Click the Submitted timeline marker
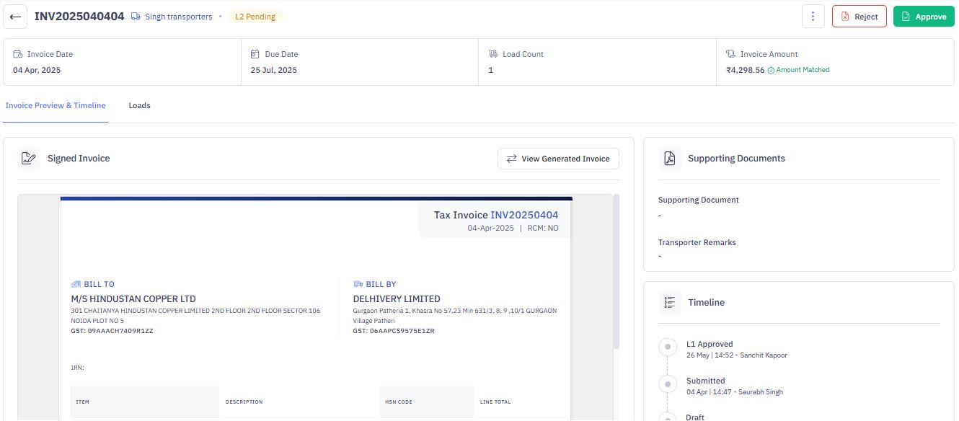Viewport: 959px width, 421px height. point(668,384)
